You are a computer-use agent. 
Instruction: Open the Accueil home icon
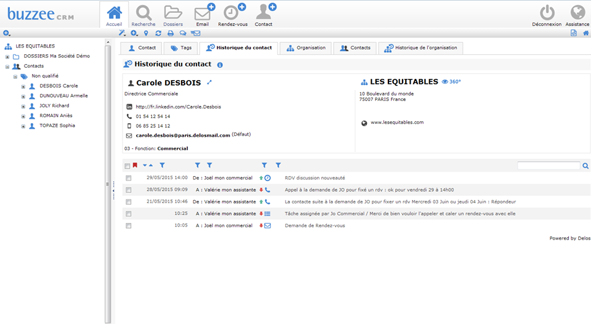coord(115,13)
